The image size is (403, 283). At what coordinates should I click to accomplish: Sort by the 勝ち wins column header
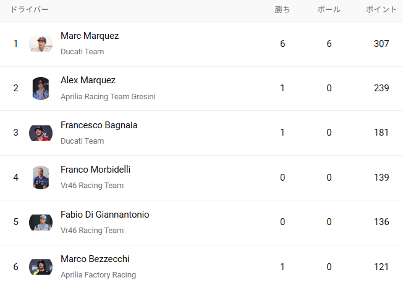coord(282,10)
